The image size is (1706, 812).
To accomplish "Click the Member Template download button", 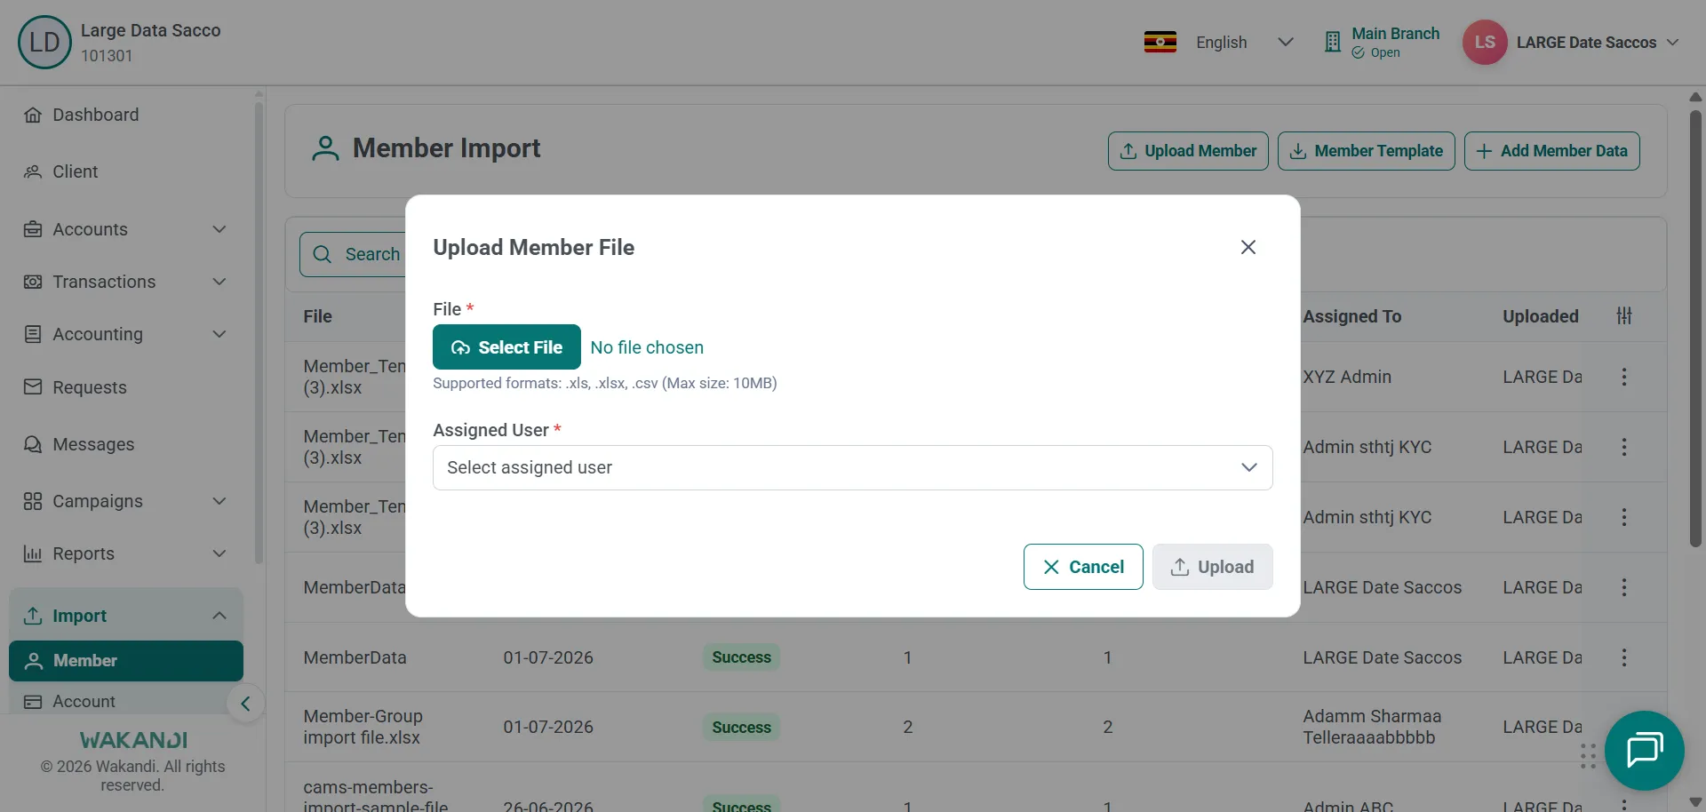I will point(1366,151).
